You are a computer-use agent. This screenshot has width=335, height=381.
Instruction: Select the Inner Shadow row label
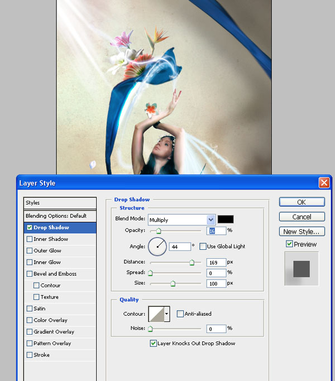click(51, 239)
